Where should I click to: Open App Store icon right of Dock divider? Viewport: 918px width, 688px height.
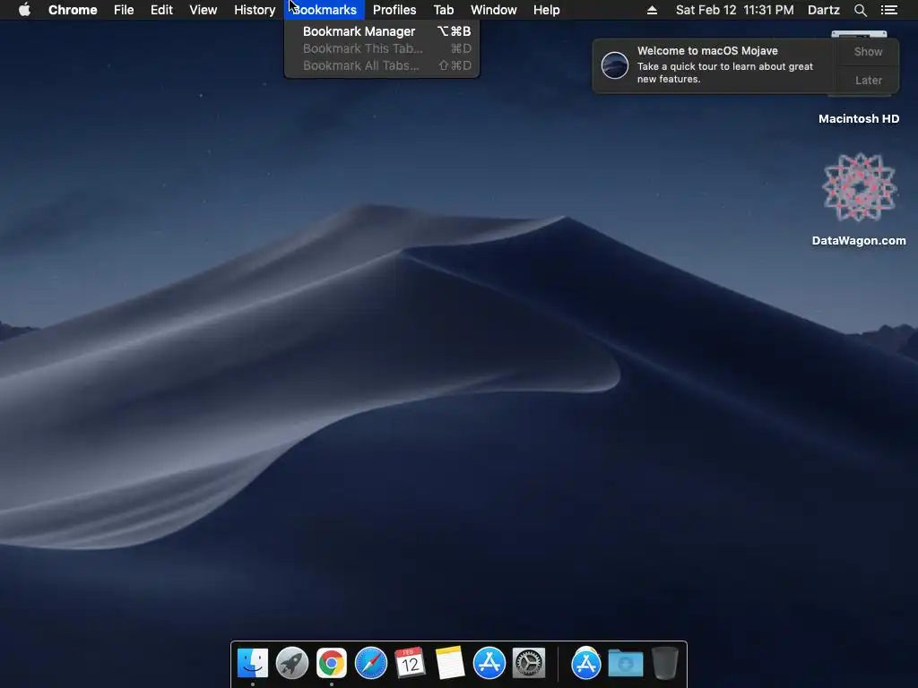pyautogui.click(x=586, y=664)
